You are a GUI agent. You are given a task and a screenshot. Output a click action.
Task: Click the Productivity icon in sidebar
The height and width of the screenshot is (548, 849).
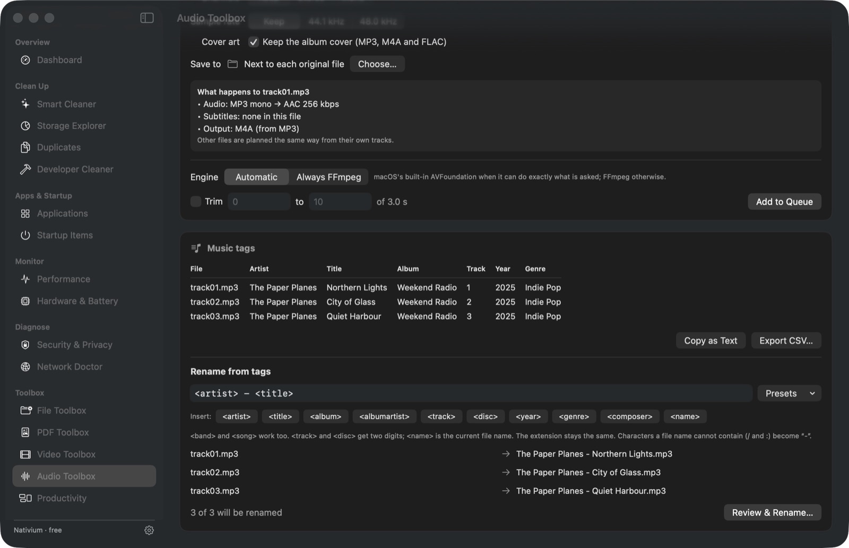(25, 498)
